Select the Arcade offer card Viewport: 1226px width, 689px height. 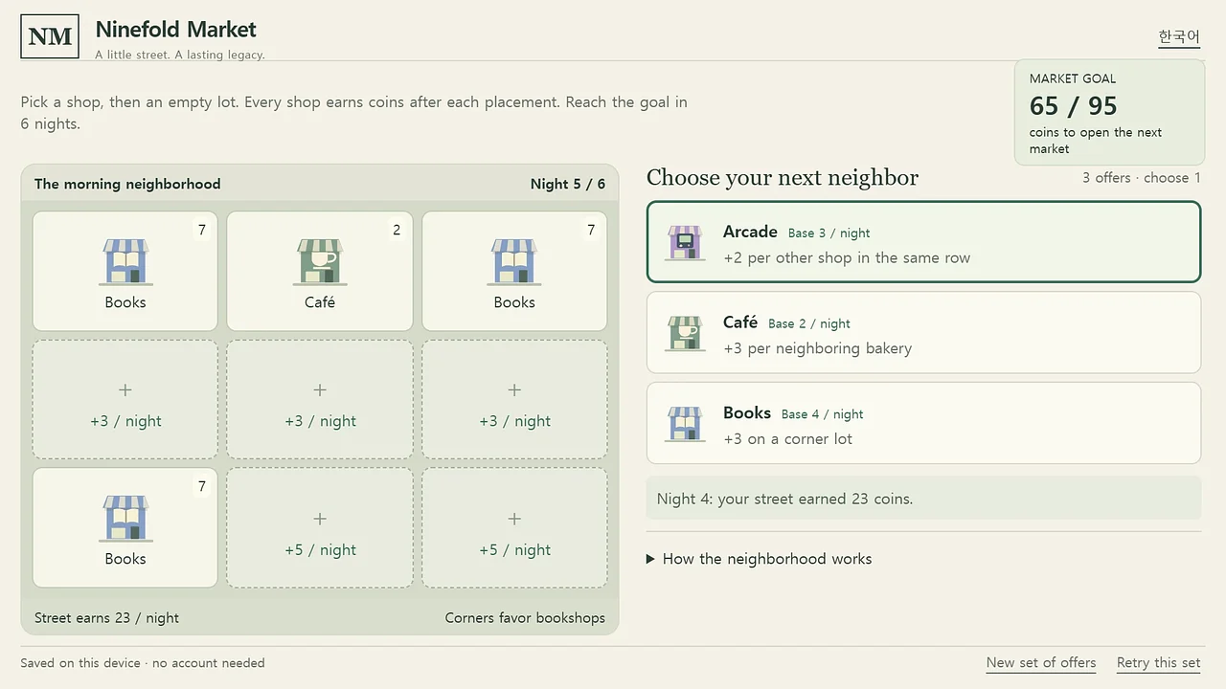[x=923, y=242]
